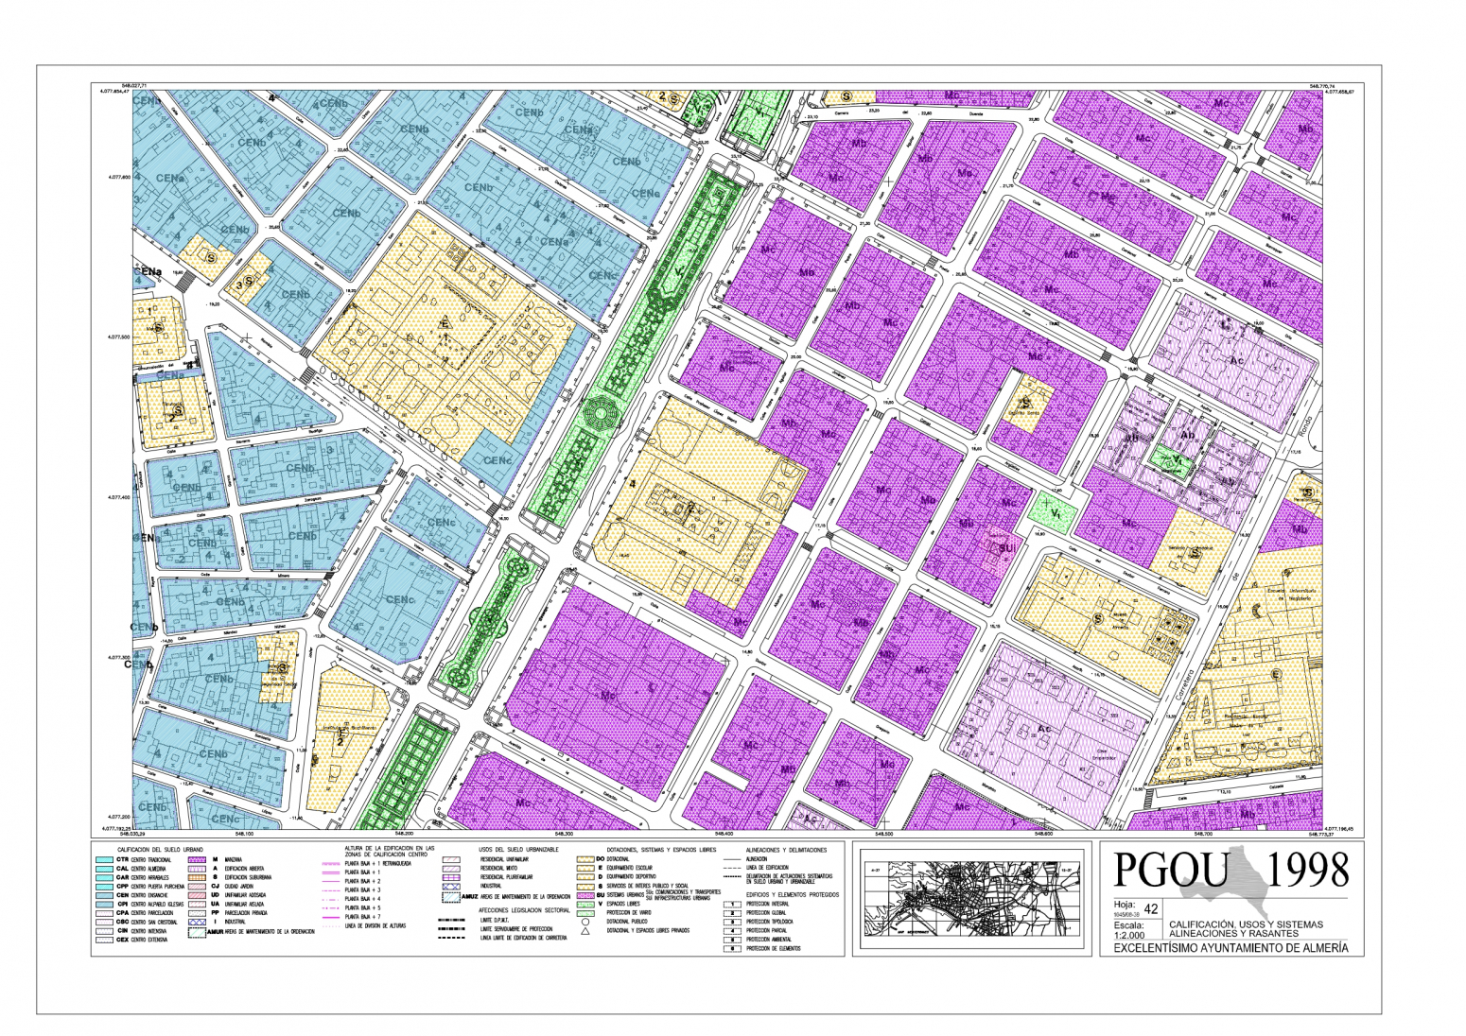
Task: Select the BU Sistemas Urbanos magenta swatch
Action: click(585, 895)
